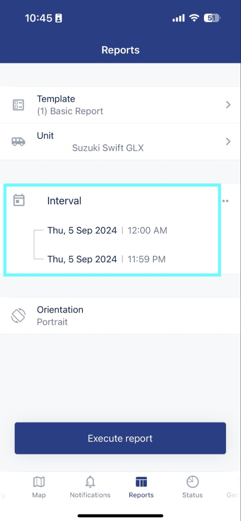
Task: Open Interval options three-dot menu
Action: click(225, 201)
